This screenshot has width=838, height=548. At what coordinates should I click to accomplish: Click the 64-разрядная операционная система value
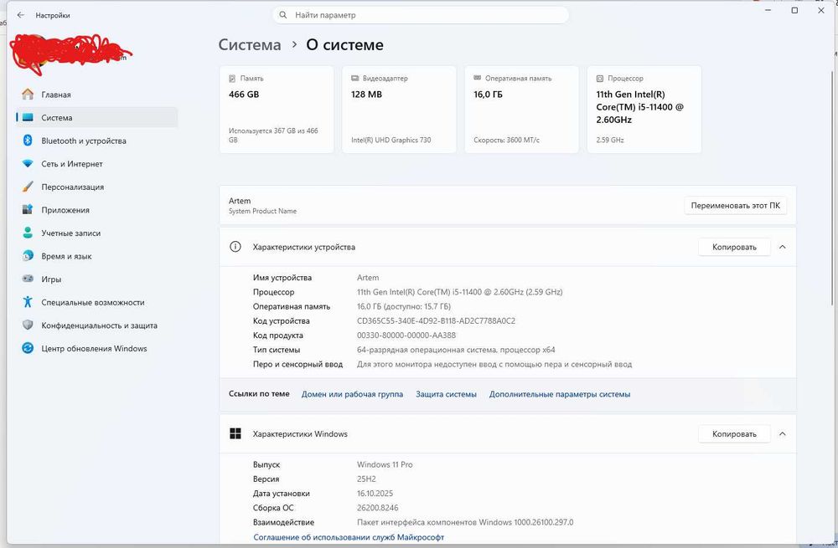456,350
